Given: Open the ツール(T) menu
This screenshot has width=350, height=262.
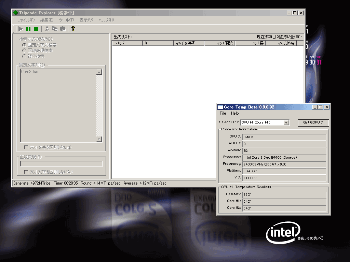Looking at the screenshot, I should coord(66,20).
